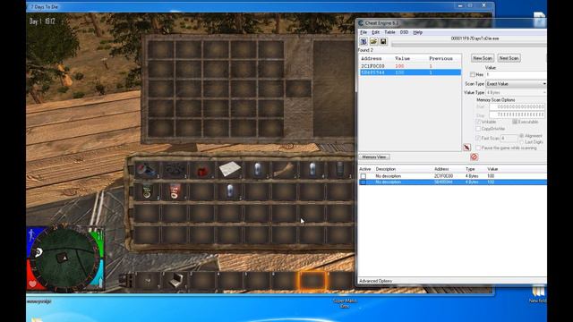
Task: Select the highlighted second found address row
Action: [x=410, y=72]
